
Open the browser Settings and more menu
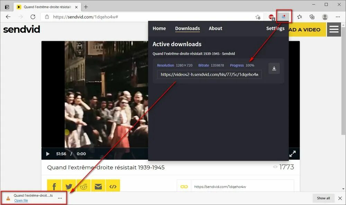tap(338, 17)
